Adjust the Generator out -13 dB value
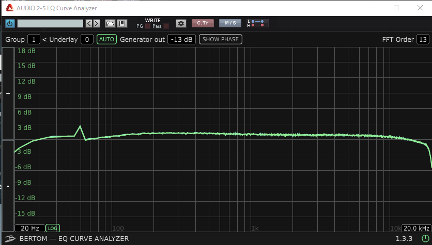The height and width of the screenshot is (245, 432). coord(181,39)
